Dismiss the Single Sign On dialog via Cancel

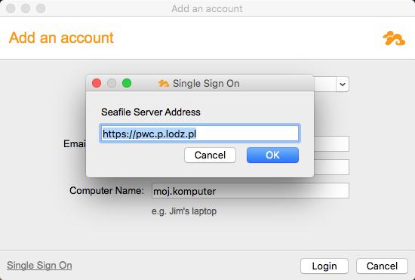pos(211,155)
